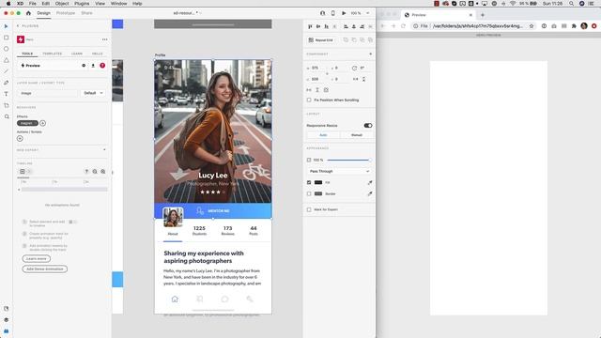The height and width of the screenshot is (338, 601).
Task: Open the Border color swatch
Action: tap(318, 194)
